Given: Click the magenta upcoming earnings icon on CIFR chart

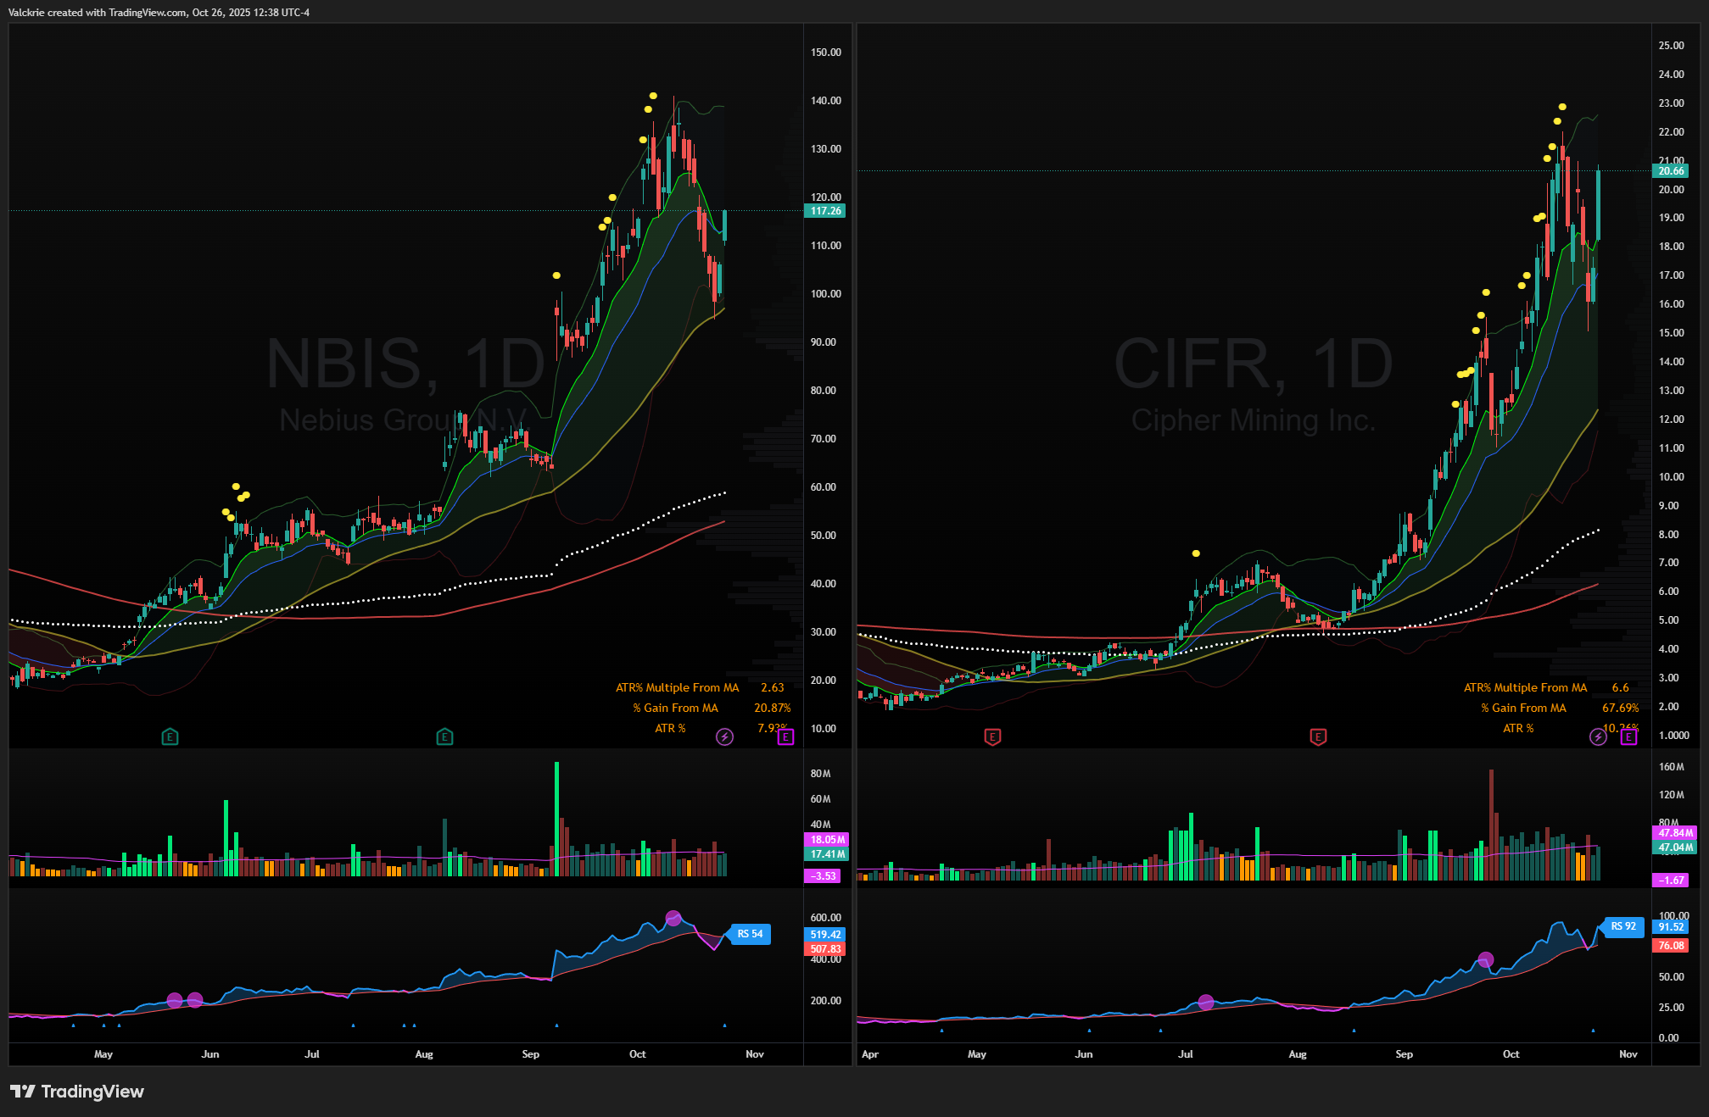Looking at the screenshot, I should pos(1628,736).
